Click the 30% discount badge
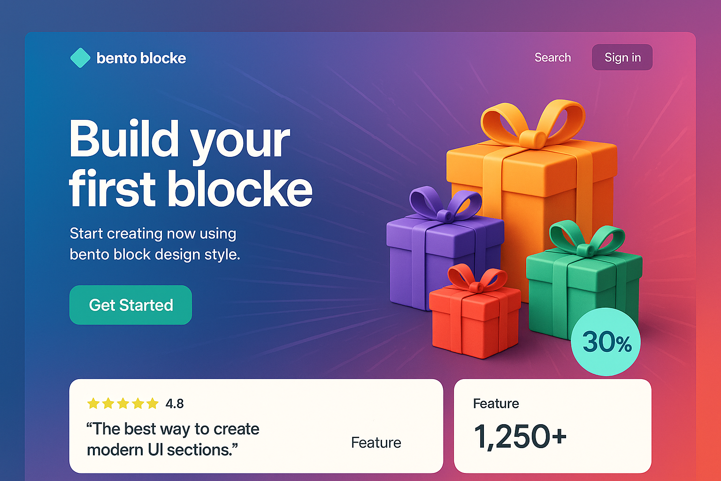Image resolution: width=721 pixels, height=481 pixels. point(606,342)
